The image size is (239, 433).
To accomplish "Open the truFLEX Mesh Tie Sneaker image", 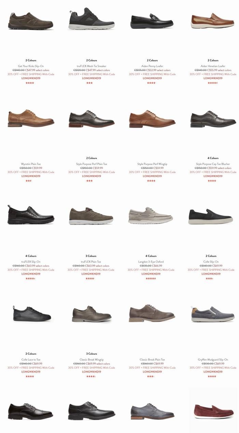I will point(92,19).
